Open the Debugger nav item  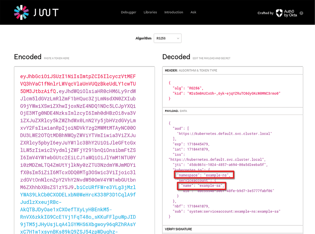tap(128, 12)
